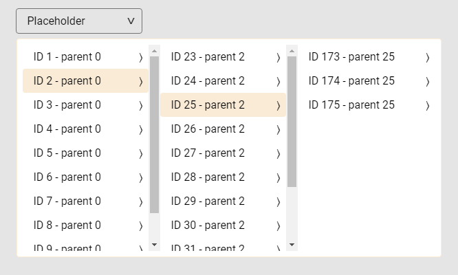Click second column scrollbar down arrow

point(292,245)
